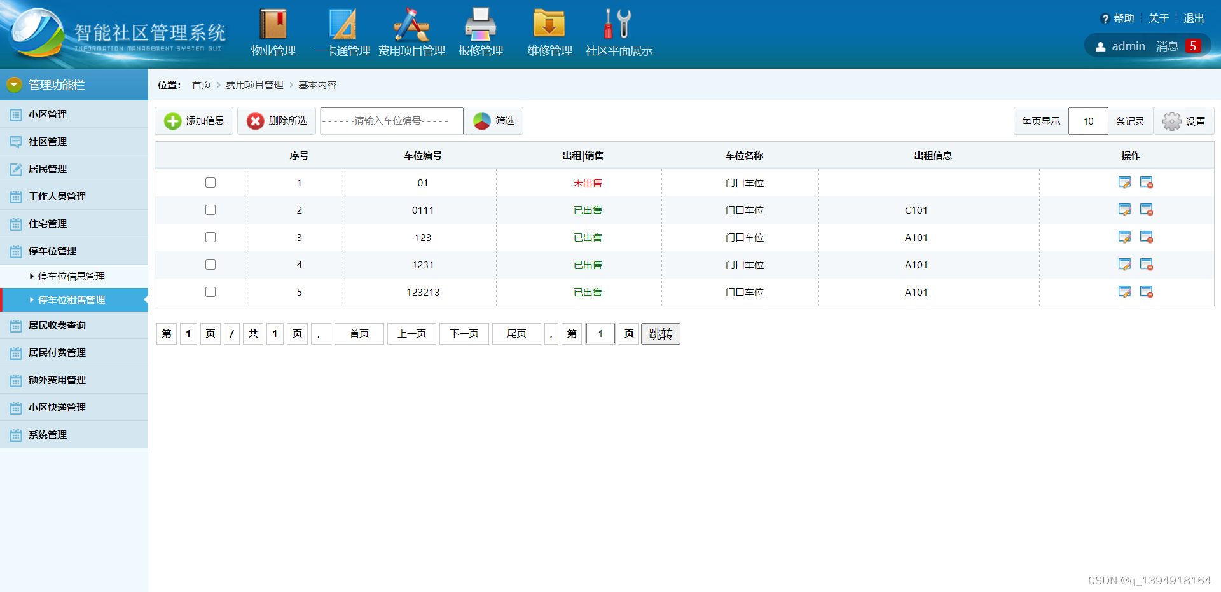1221x592 pixels.
Task: Click delete icon for row 01
Action: click(1146, 182)
